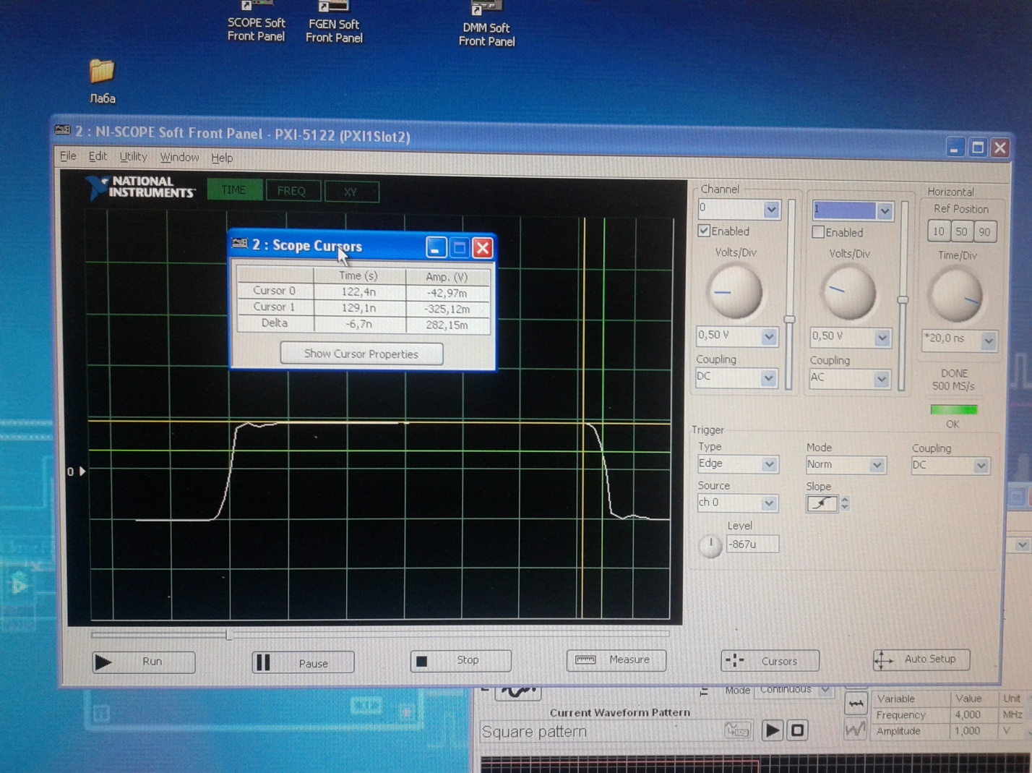Set Ref Position to 90
Screen dimensions: 1032x773
[x=984, y=232]
